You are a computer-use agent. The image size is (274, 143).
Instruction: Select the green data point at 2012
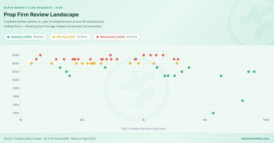(213, 113)
